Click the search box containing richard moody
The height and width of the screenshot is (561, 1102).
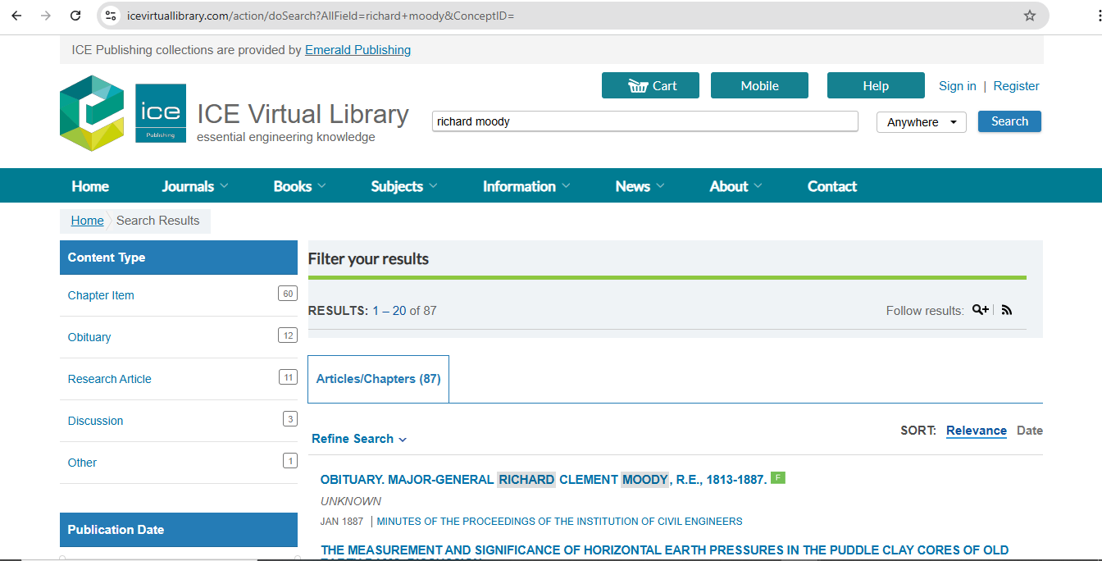click(645, 121)
